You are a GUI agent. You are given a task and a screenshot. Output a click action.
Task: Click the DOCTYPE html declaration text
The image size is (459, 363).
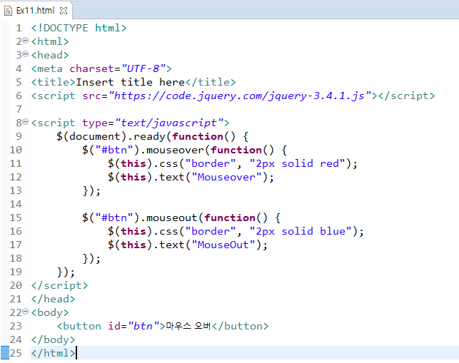point(79,28)
